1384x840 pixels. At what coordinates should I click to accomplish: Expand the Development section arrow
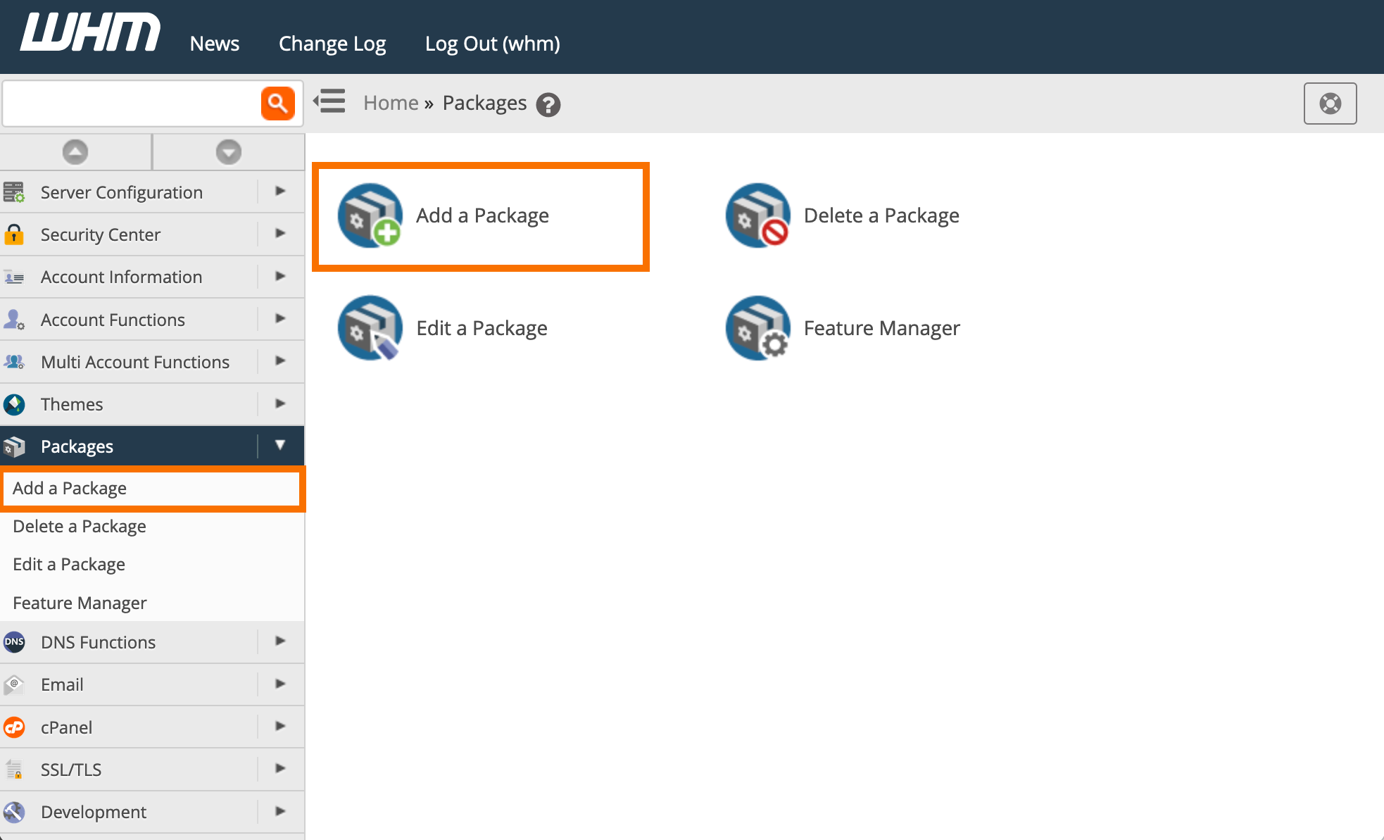pyautogui.click(x=280, y=810)
